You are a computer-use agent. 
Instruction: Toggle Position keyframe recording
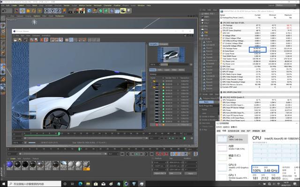tap(172, 154)
